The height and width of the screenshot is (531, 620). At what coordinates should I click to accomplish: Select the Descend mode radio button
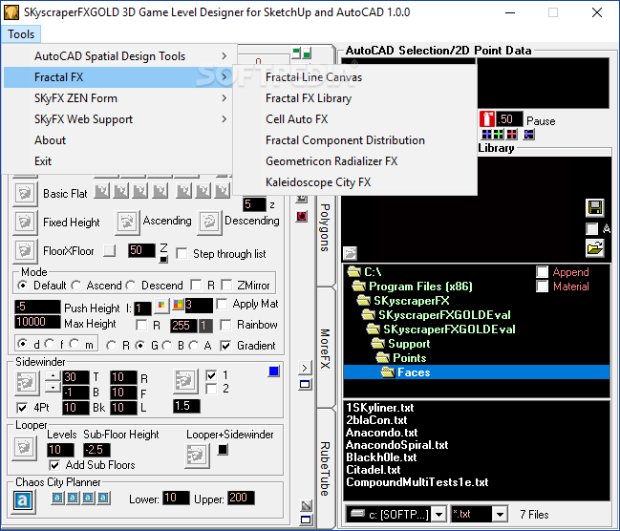point(131,285)
